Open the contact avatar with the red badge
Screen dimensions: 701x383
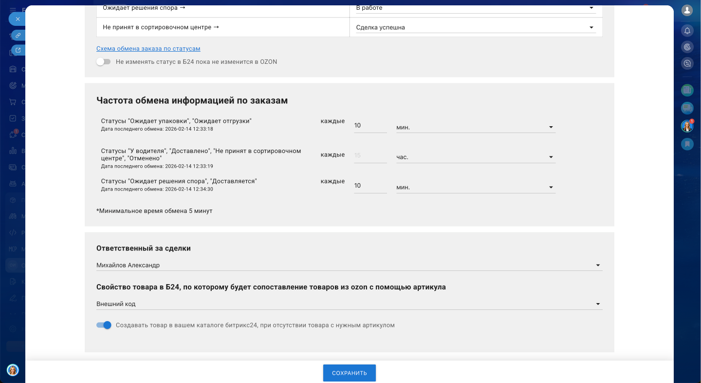coord(687,126)
